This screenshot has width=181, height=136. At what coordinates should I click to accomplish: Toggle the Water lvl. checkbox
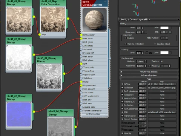150,66
